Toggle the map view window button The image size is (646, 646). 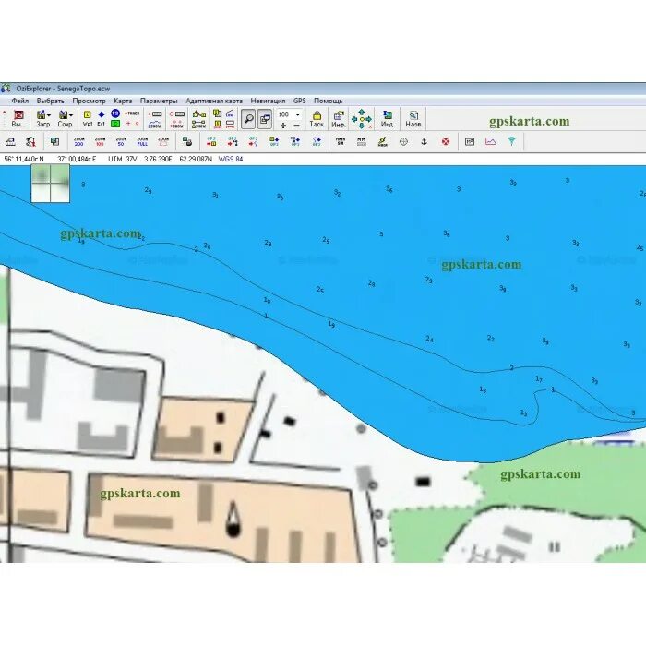pos(265,119)
